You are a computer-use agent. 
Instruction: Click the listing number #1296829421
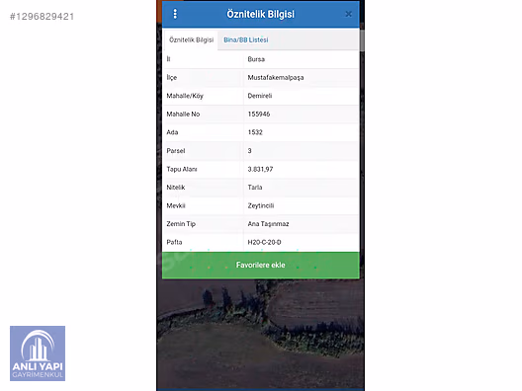tap(42, 17)
